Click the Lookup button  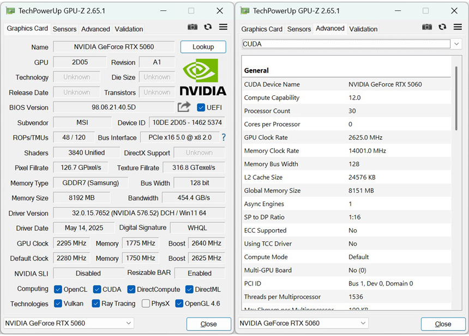(203, 47)
